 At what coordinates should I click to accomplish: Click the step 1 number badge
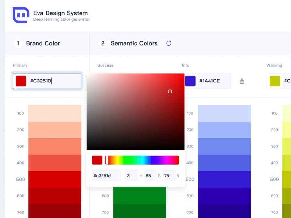click(x=18, y=43)
